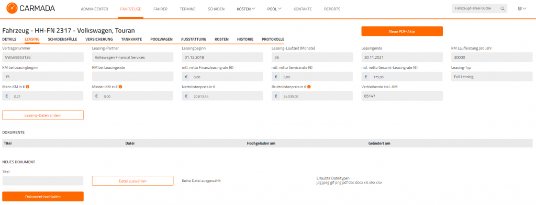Click the Leasing-Laufzeit (Monate) field
The height and width of the screenshot is (205, 536).
[x=312, y=57]
